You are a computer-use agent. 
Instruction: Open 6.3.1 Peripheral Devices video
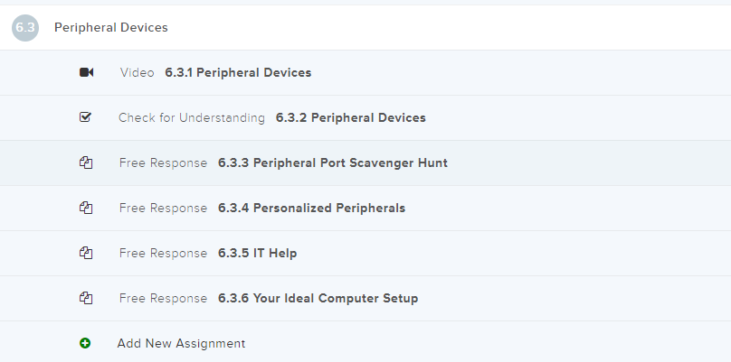[238, 72]
